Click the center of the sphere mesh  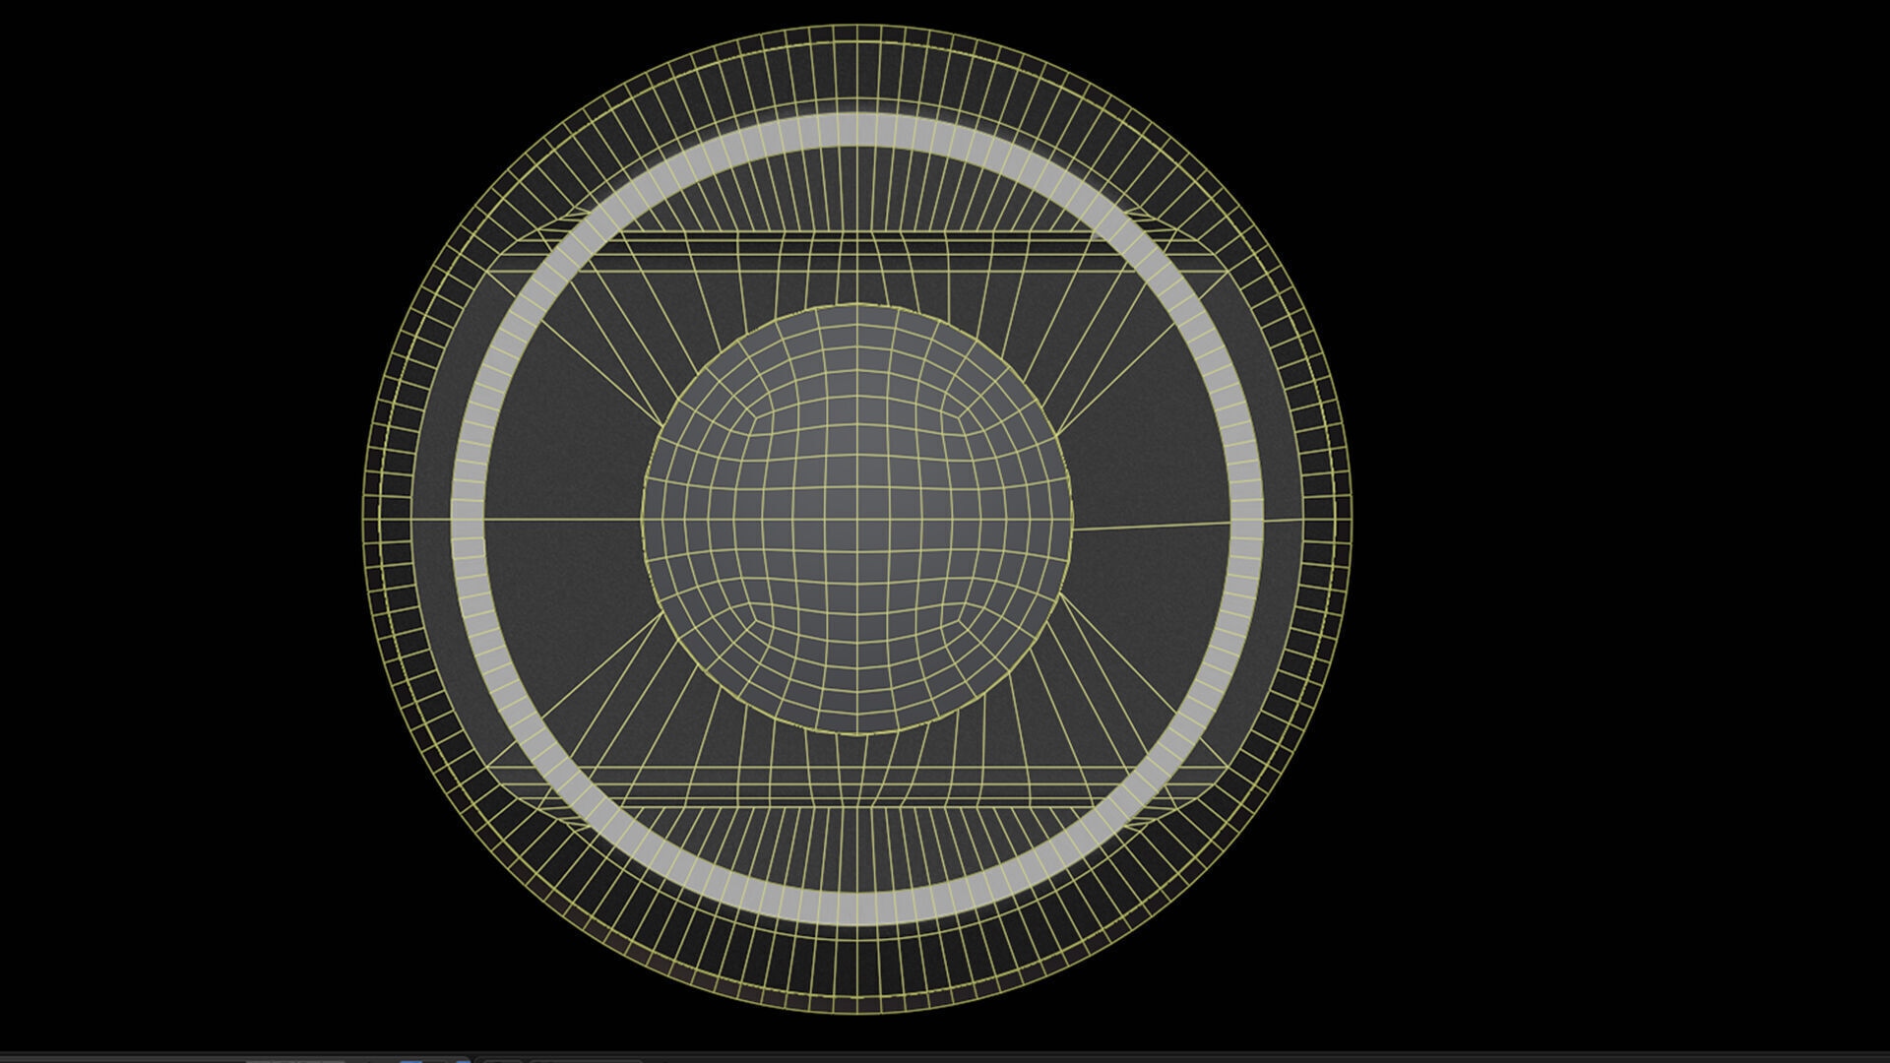tap(856, 519)
